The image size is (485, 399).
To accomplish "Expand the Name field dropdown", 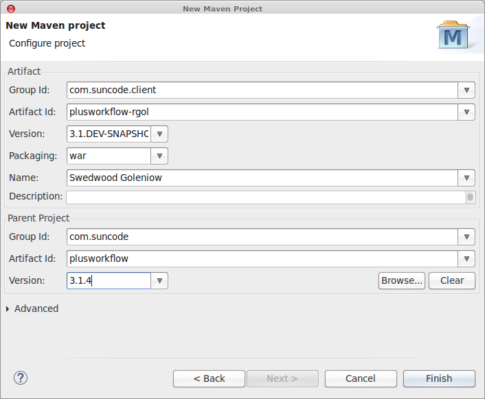I will [466, 178].
